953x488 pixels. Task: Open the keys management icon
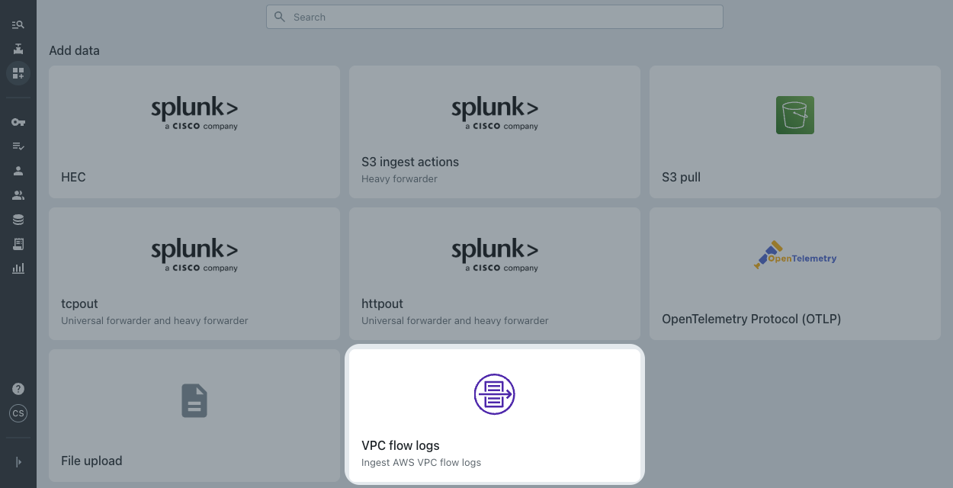18,121
